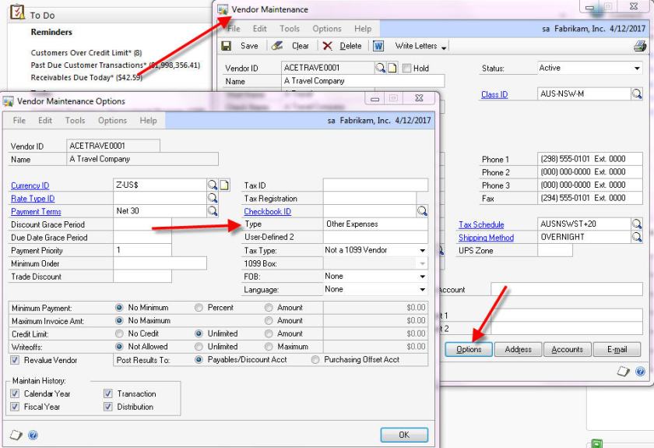Image resolution: width=654 pixels, height=448 pixels.
Task: Open the Rate Type ID lookup magnifier
Action: (213, 198)
